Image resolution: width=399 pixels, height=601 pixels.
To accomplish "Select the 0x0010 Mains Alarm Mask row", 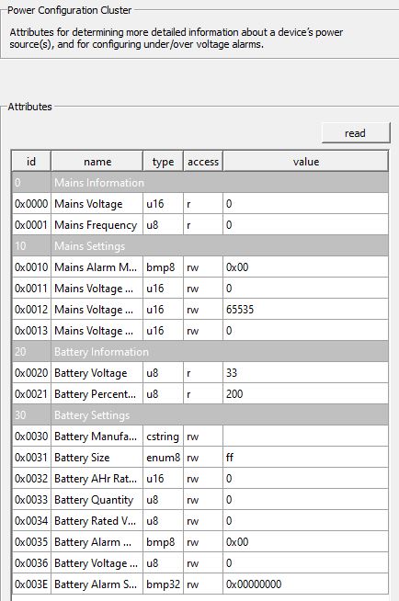I will (200, 266).
